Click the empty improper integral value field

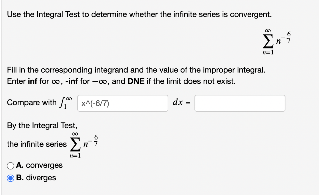240,103
